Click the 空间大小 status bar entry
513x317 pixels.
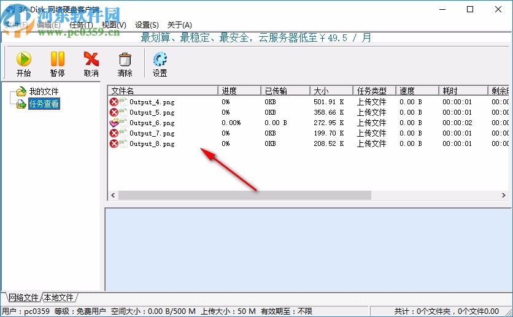point(153,311)
